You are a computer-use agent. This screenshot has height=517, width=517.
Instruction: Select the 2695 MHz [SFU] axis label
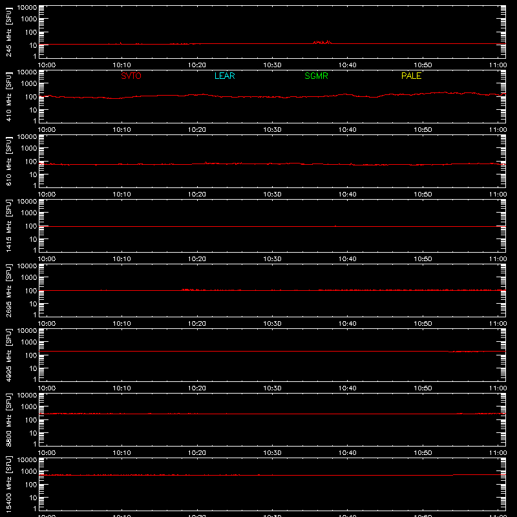tap(9, 290)
